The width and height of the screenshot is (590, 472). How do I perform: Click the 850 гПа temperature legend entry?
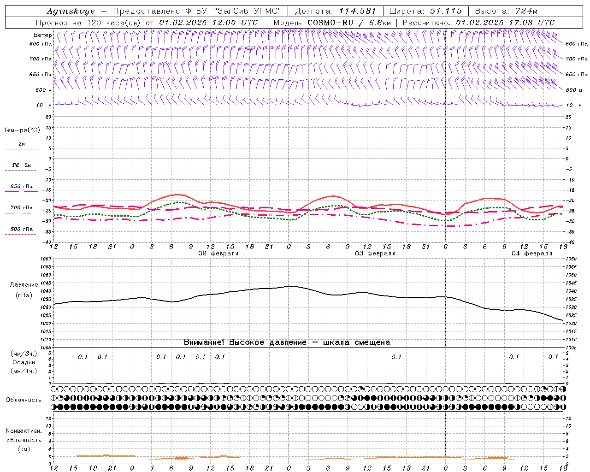[x=22, y=187]
